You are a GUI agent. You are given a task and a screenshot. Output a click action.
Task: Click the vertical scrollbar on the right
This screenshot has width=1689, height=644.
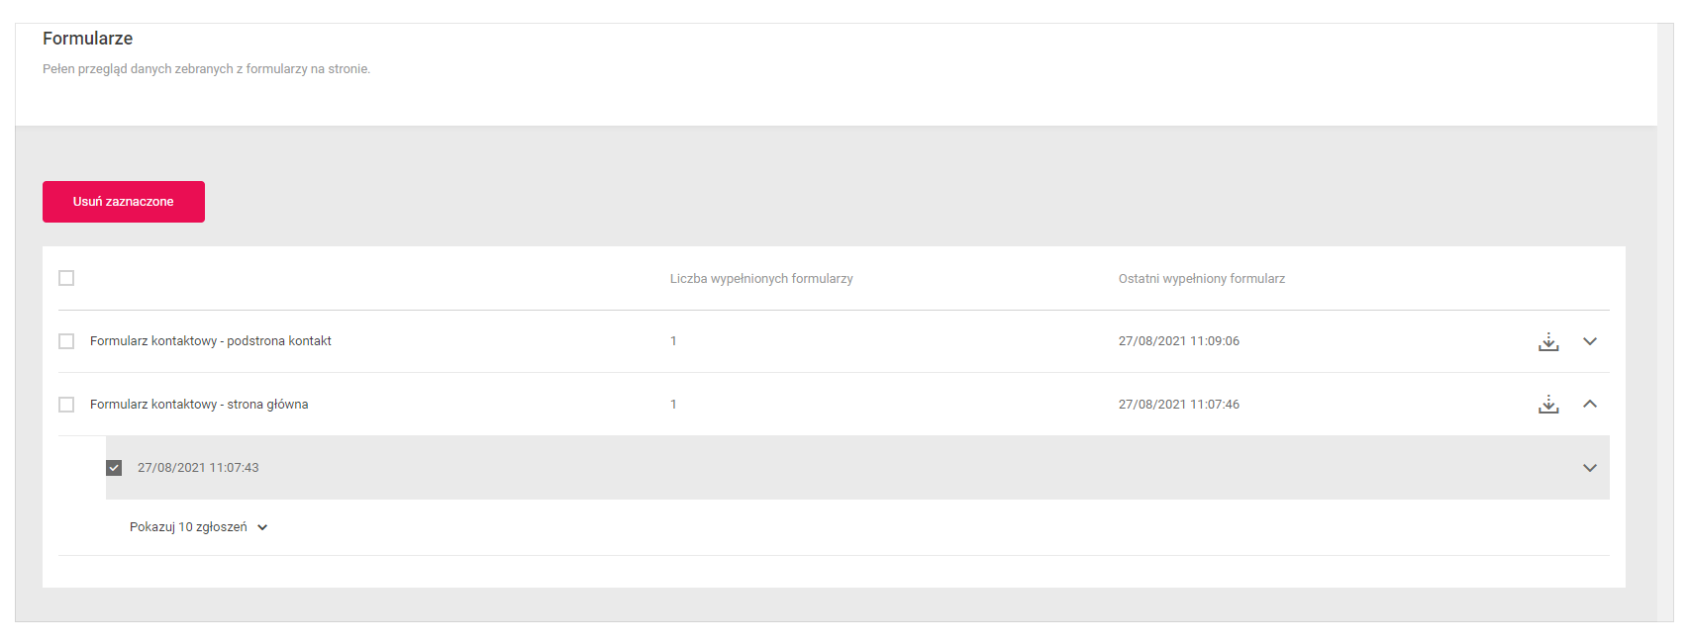pos(1665,322)
